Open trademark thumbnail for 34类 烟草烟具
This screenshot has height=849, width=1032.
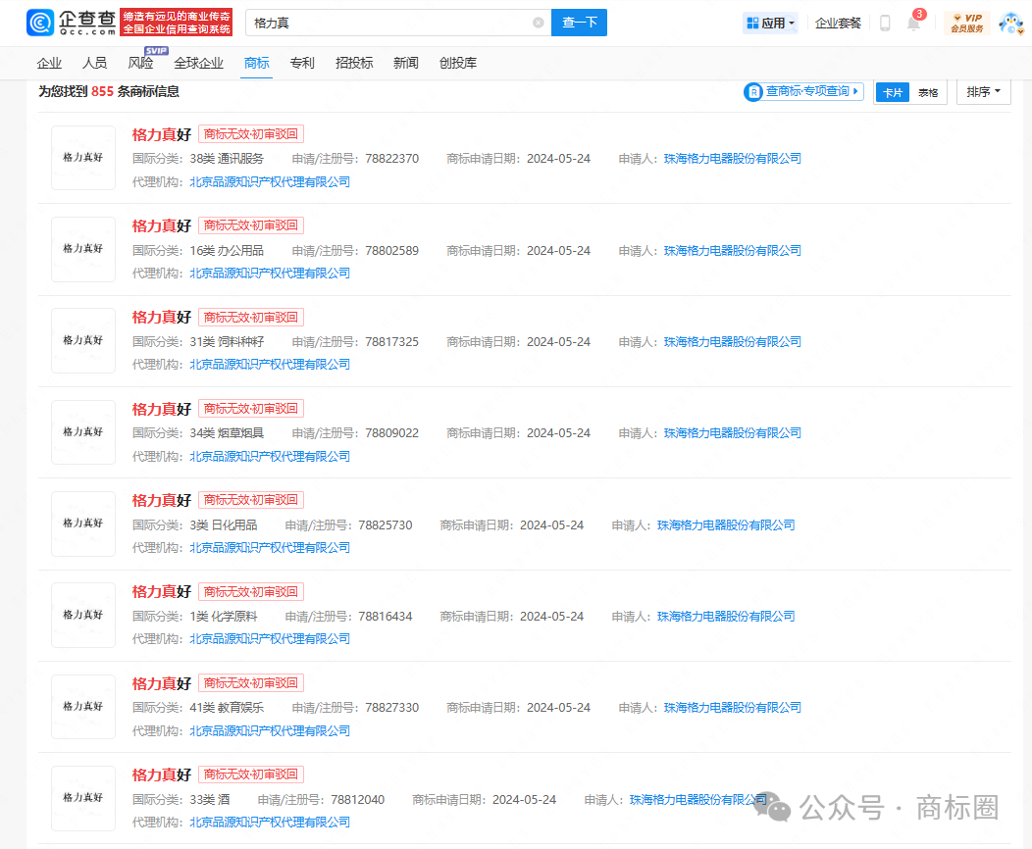click(83, 432)
